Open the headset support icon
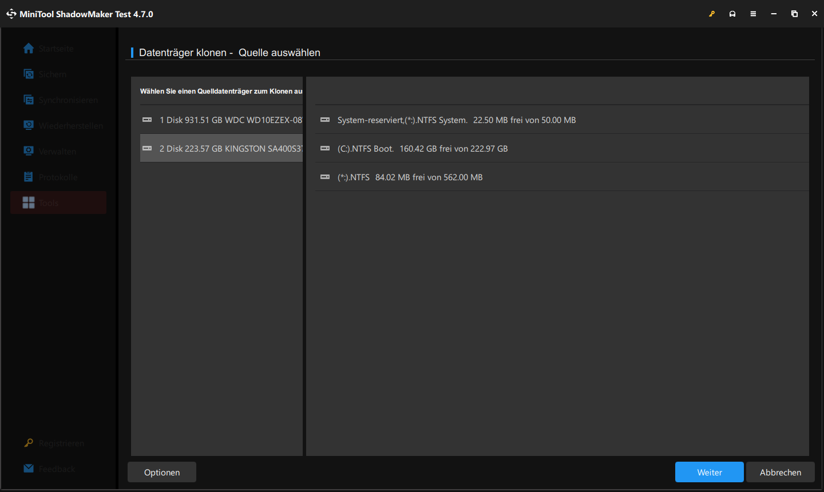The height and width of the screenshot is (492, 824). pyautogui.click(x=732, y=14)
